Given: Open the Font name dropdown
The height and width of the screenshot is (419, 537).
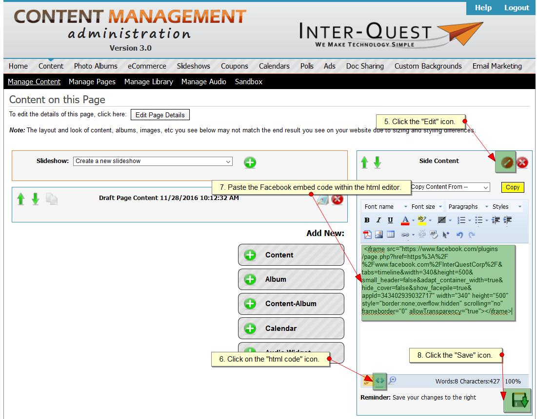Looking at the screenshot, I should (x=385, y=207).
